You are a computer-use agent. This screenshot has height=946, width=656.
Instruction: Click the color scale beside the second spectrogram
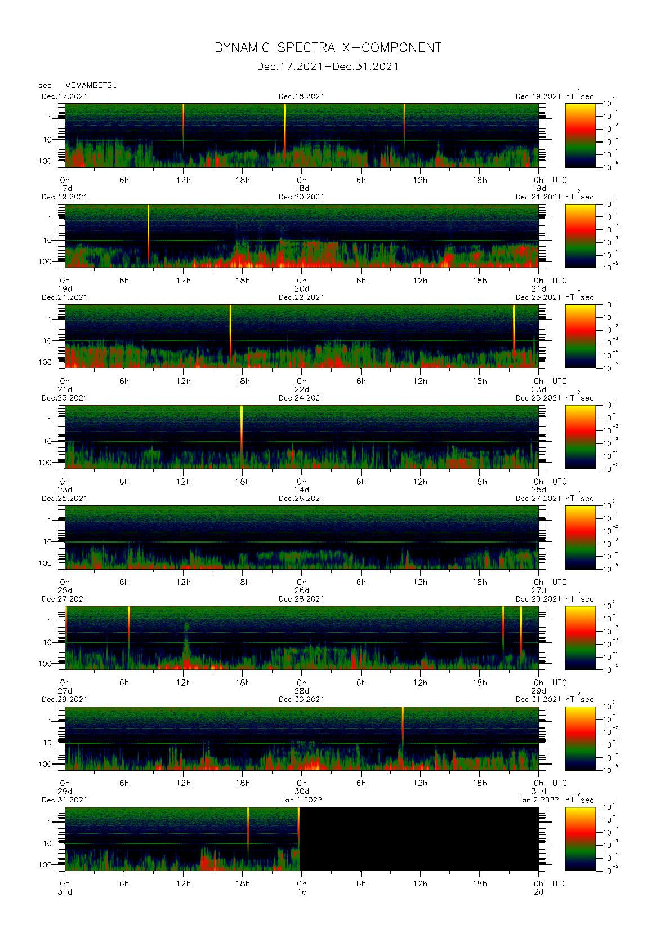[580, 236]
